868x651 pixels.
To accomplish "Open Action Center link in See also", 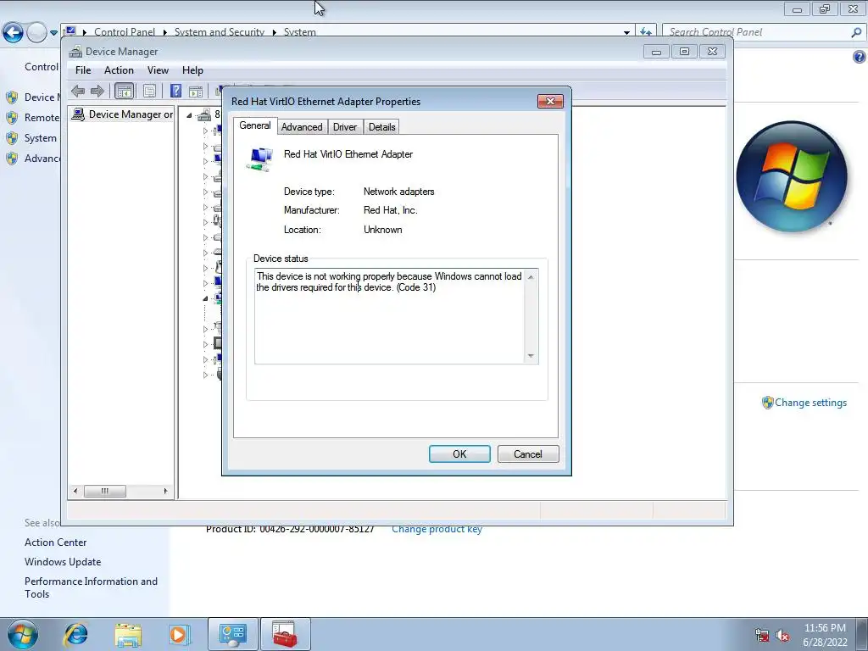I will tap(55, 542).
